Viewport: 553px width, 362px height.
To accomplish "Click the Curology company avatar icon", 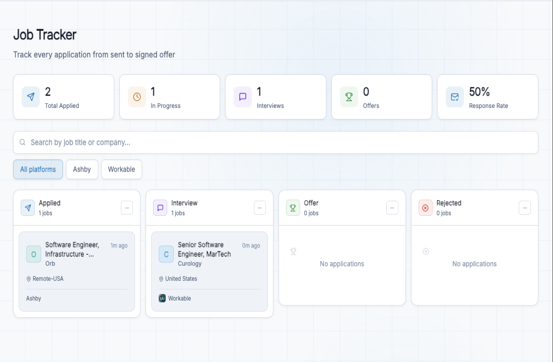I will click(166, 254).
